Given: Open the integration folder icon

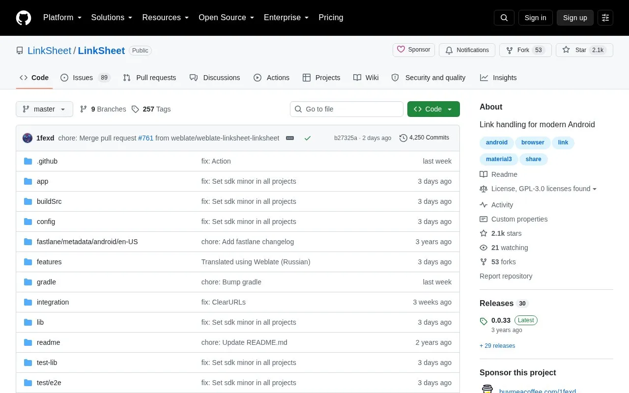Looking at the screenshot, I should pyautogui.click(x=28, y=302).
